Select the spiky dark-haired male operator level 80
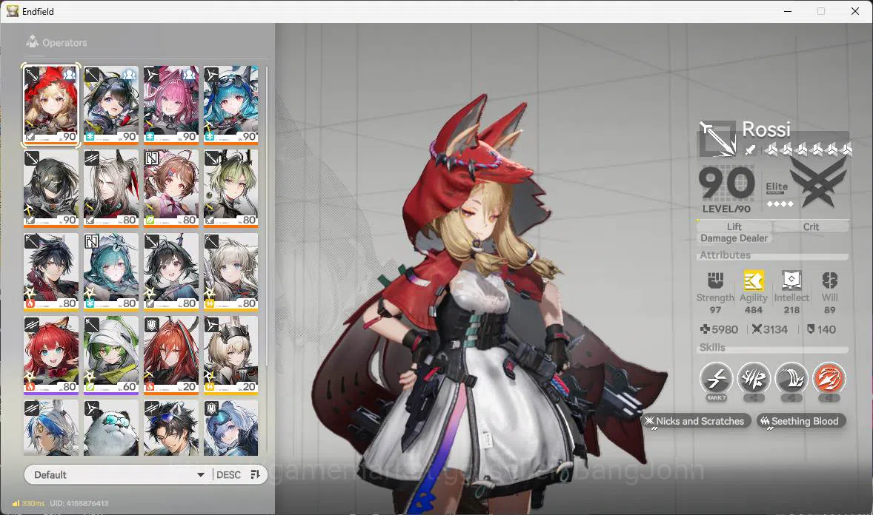This screenshot has width=873, height=515. (x=51, y=272)
